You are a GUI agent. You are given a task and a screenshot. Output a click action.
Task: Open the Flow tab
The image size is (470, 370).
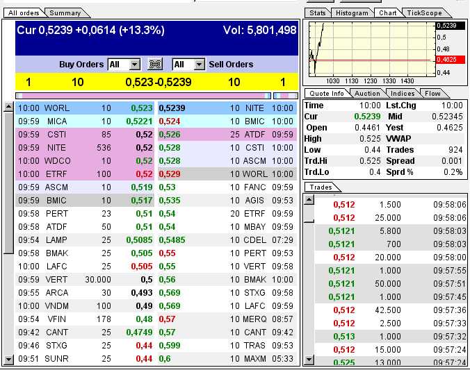coord(432,94)
